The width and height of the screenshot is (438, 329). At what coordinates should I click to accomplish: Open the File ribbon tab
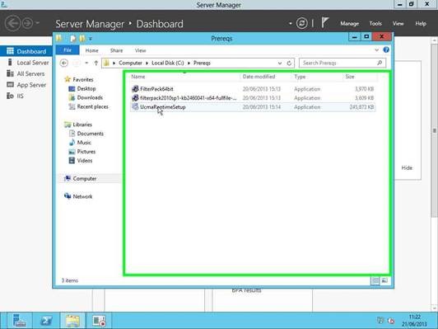tap(68, 50)
